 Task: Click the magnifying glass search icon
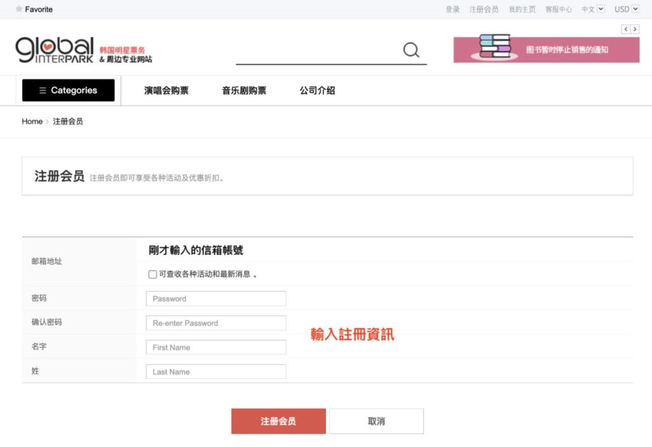[x=411, y=50]
